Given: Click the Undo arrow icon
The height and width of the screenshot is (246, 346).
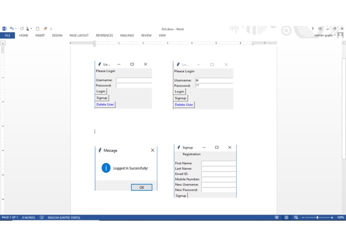Looking at the screenshot, I should [12, 28].
